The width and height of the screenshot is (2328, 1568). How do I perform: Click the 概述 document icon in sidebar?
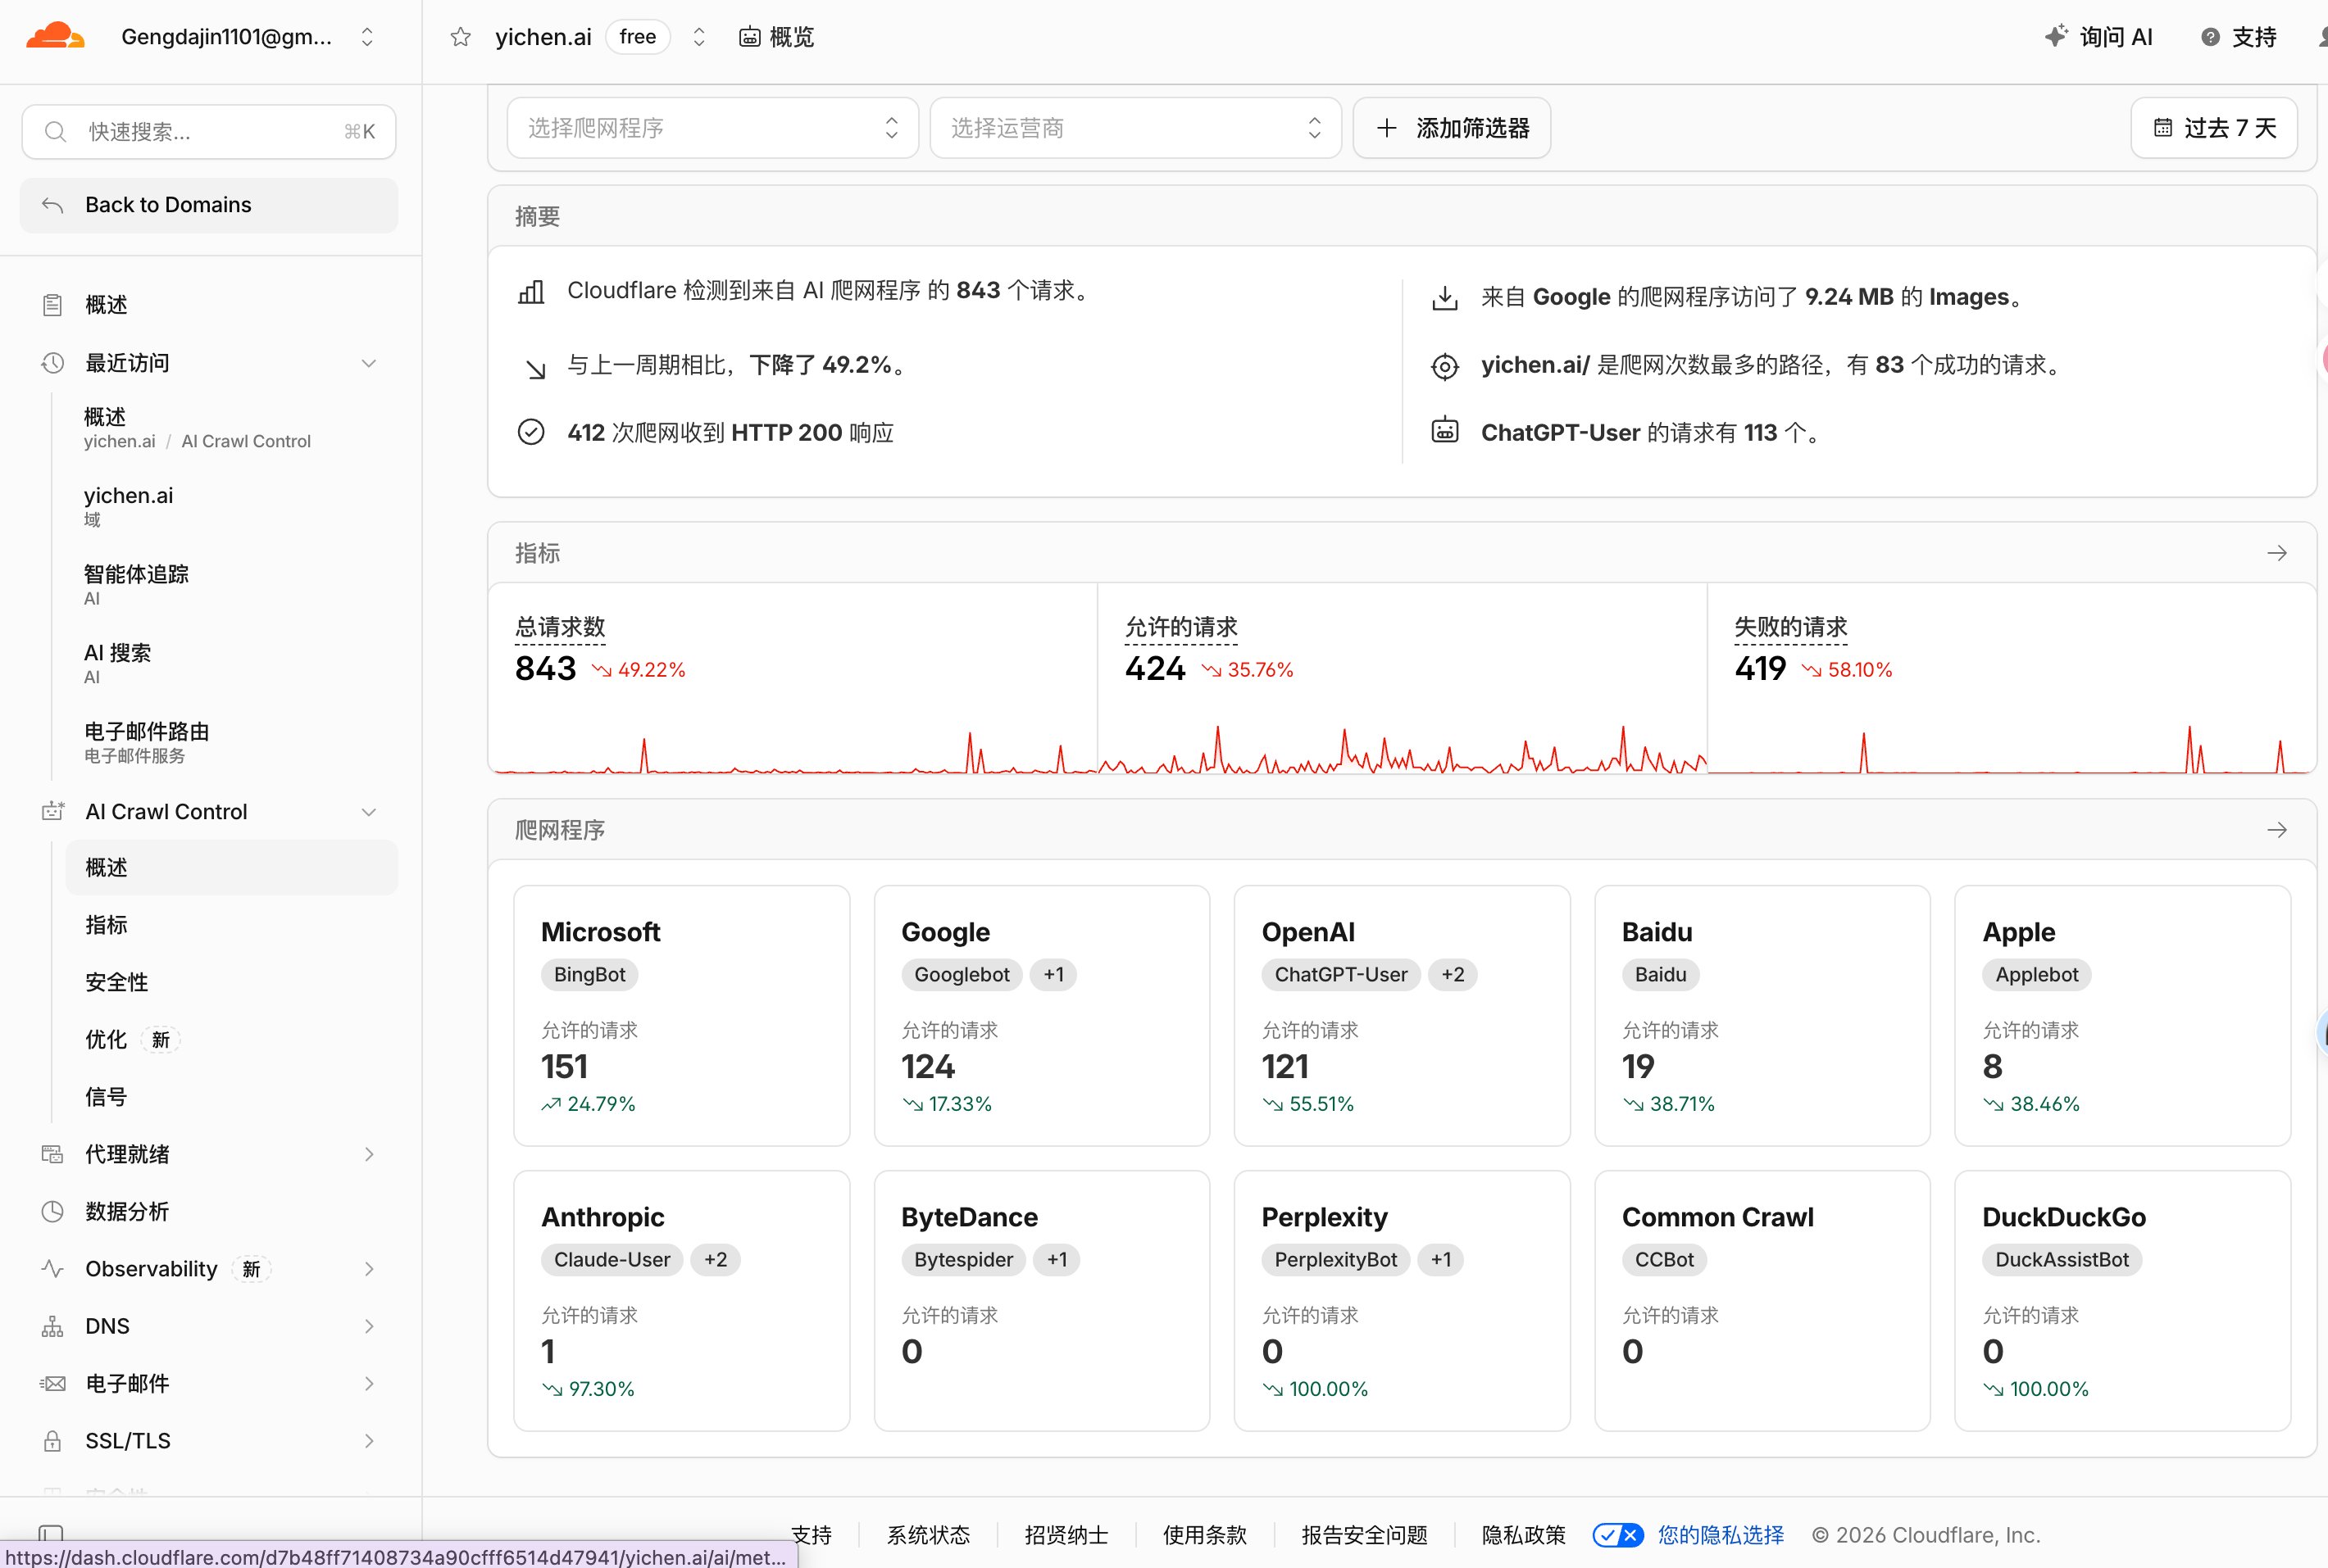53,305
